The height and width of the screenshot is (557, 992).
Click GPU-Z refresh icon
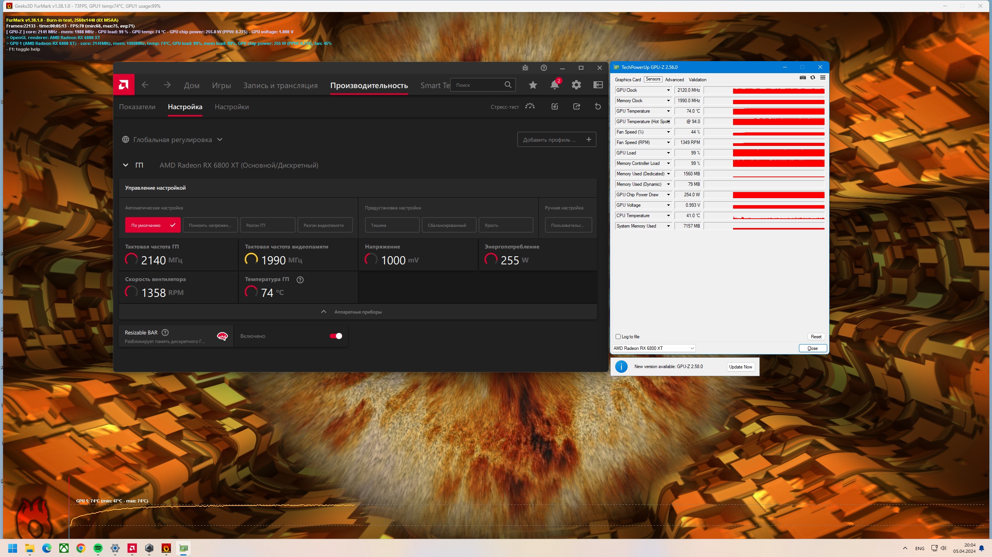click(x=813, y=78)
